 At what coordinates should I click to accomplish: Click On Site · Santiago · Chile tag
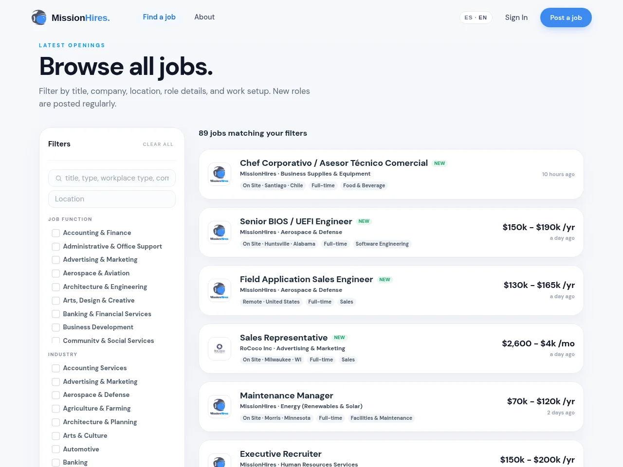[273, 186]
